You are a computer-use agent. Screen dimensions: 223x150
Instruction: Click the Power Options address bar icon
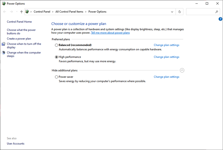pos(27,12)
